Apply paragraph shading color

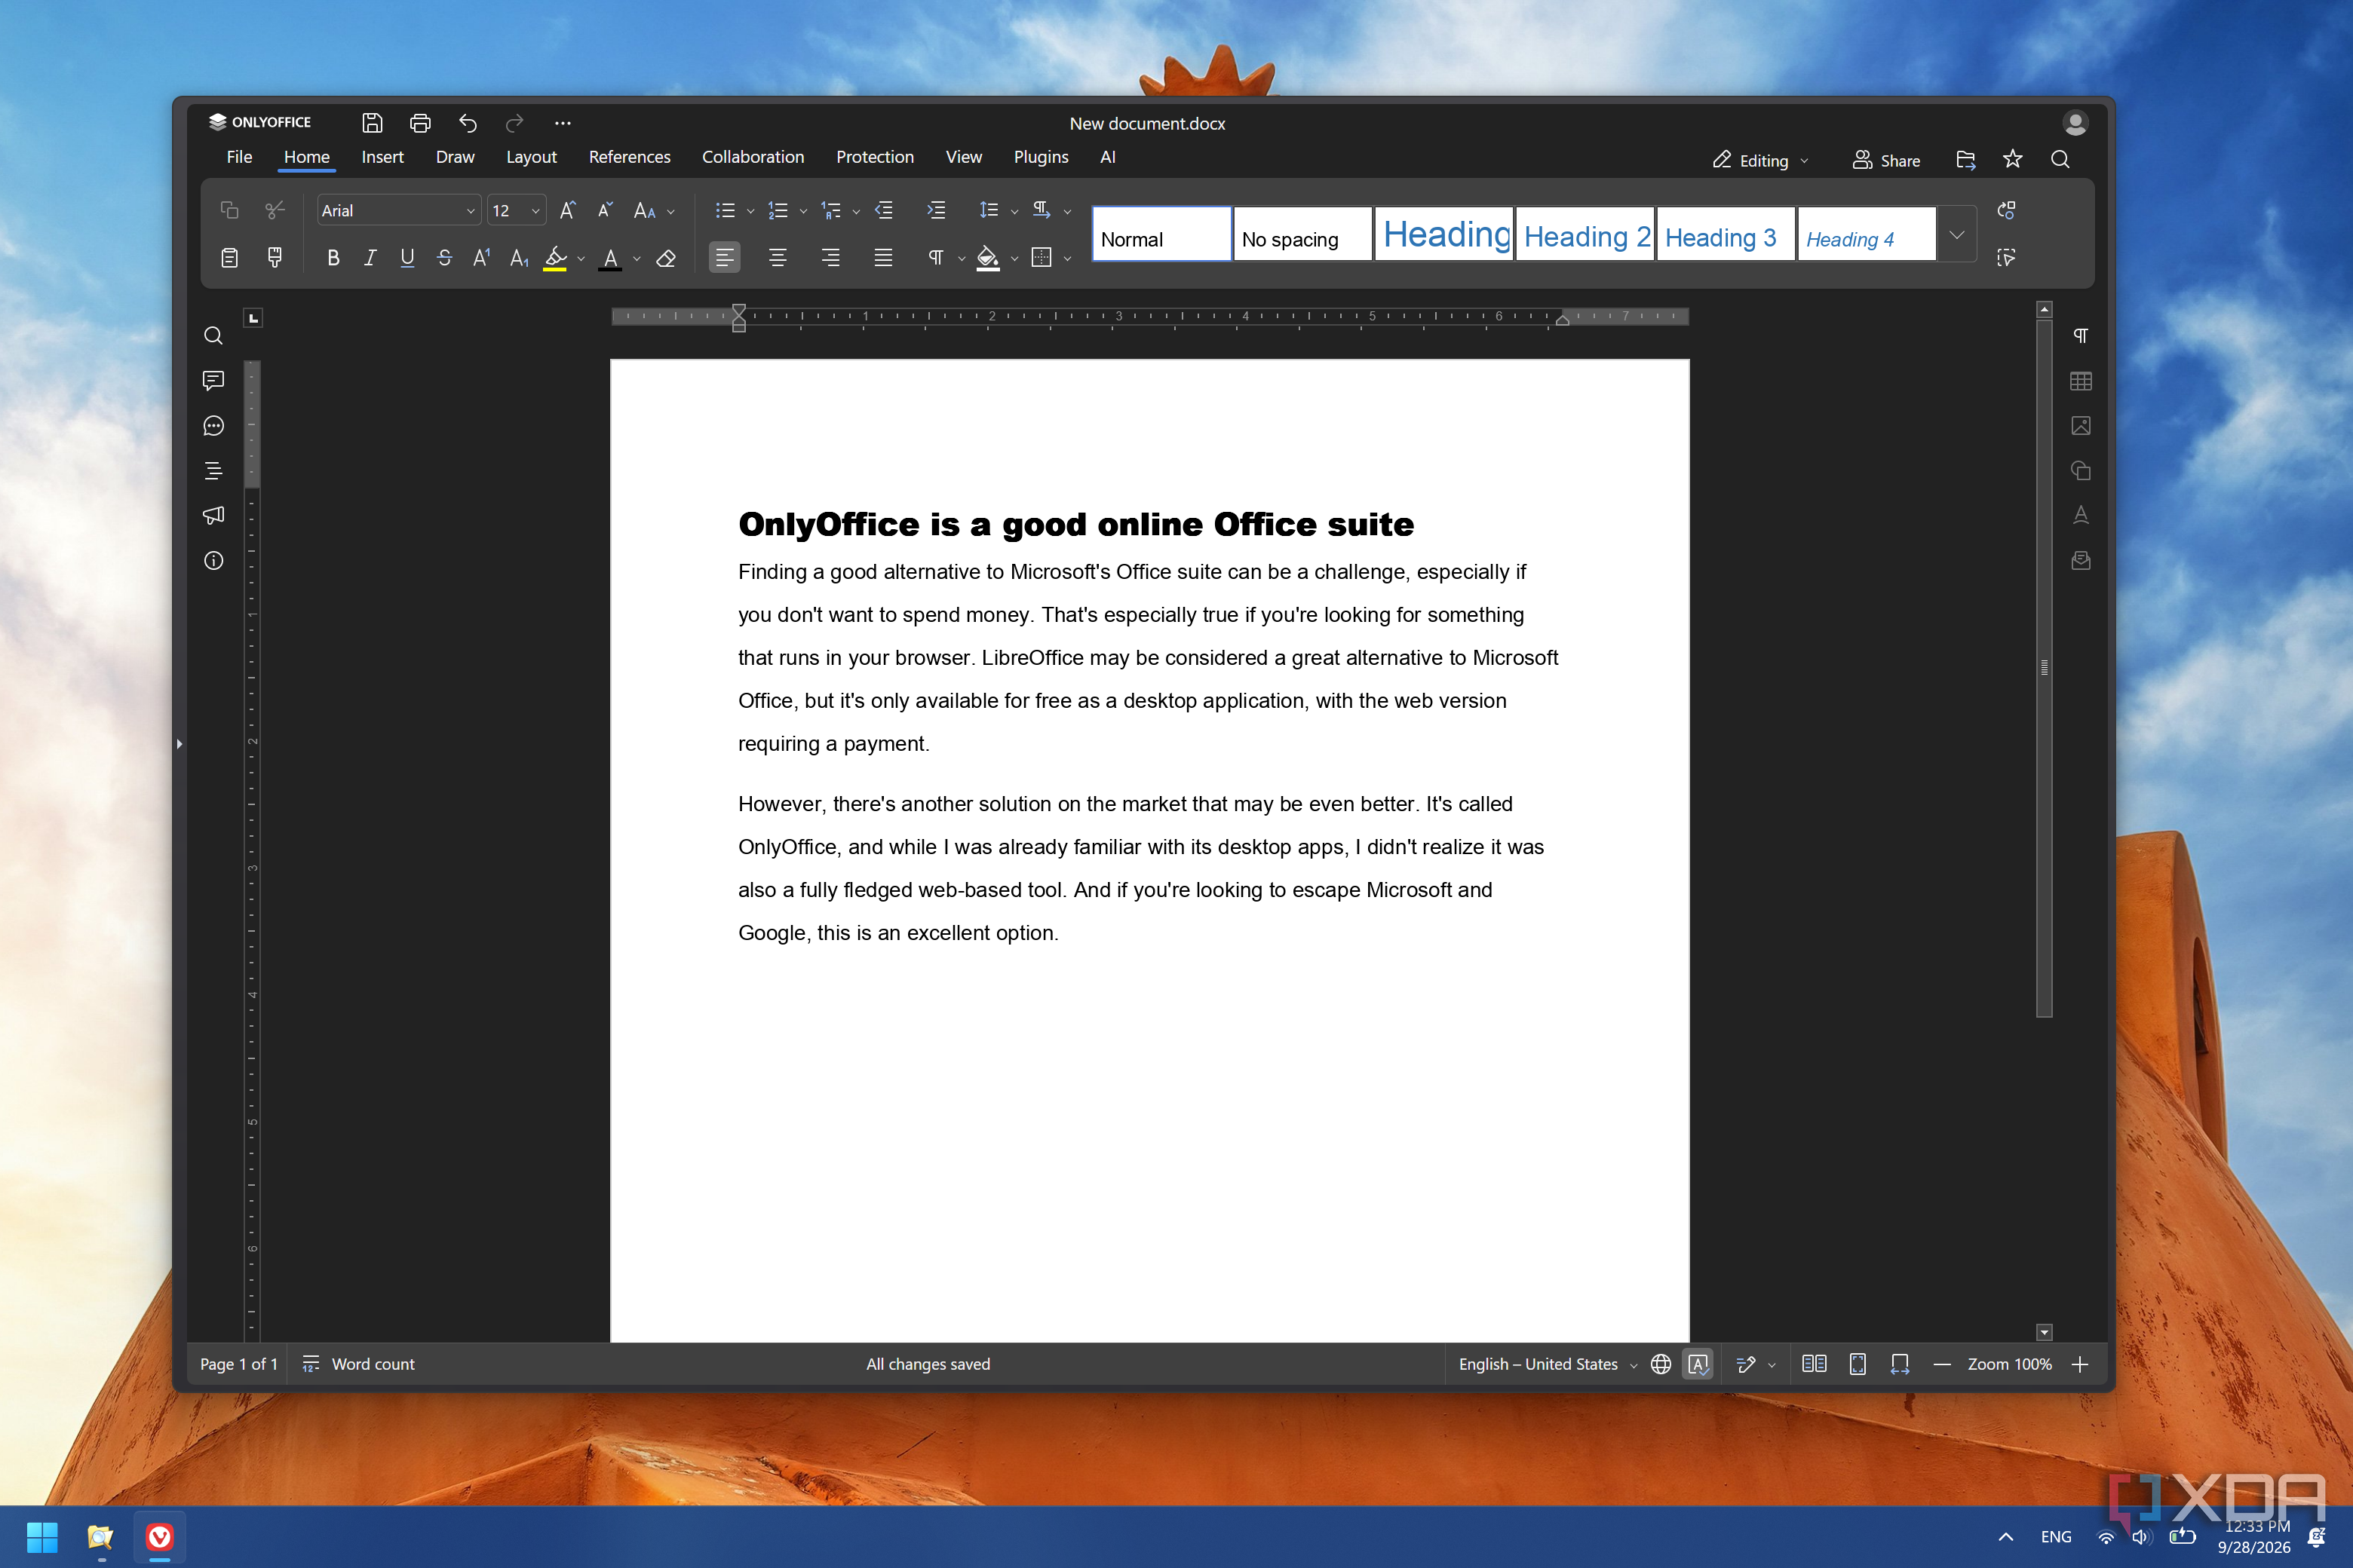(987, 258)
